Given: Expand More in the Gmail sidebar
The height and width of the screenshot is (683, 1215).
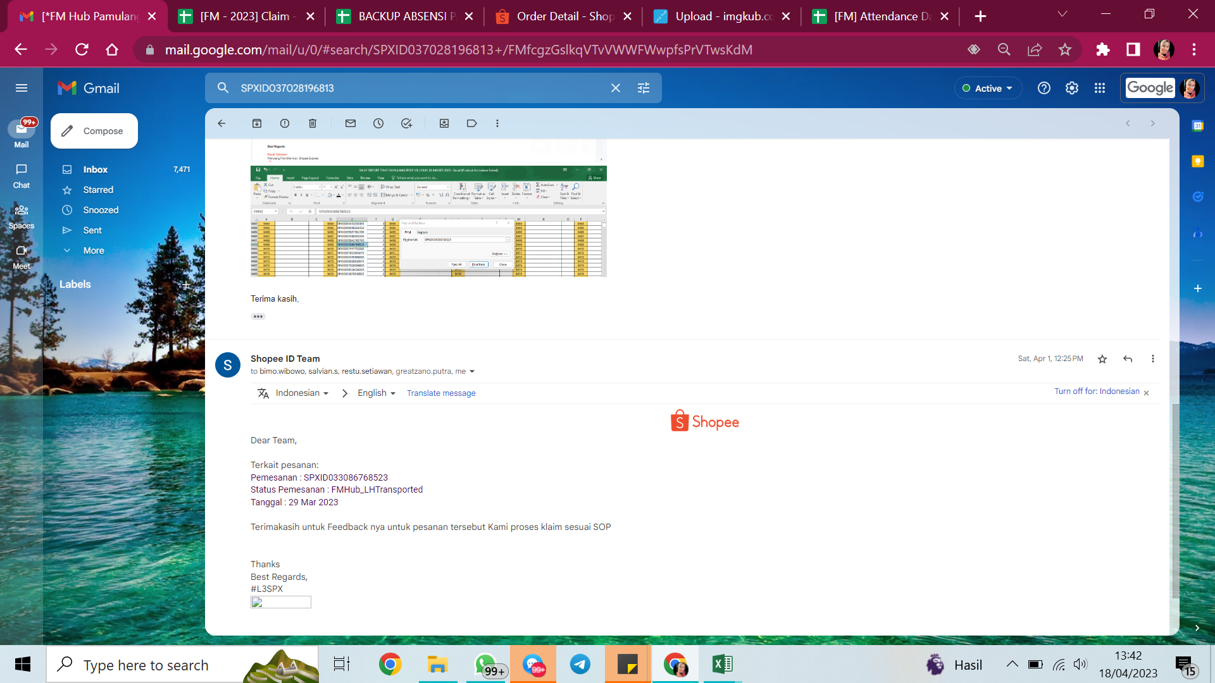Looking at the screenshot, I should coord(94,250).
